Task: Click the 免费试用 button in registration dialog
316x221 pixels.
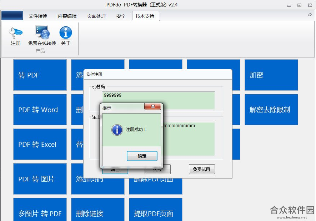Action: (202, 169)
